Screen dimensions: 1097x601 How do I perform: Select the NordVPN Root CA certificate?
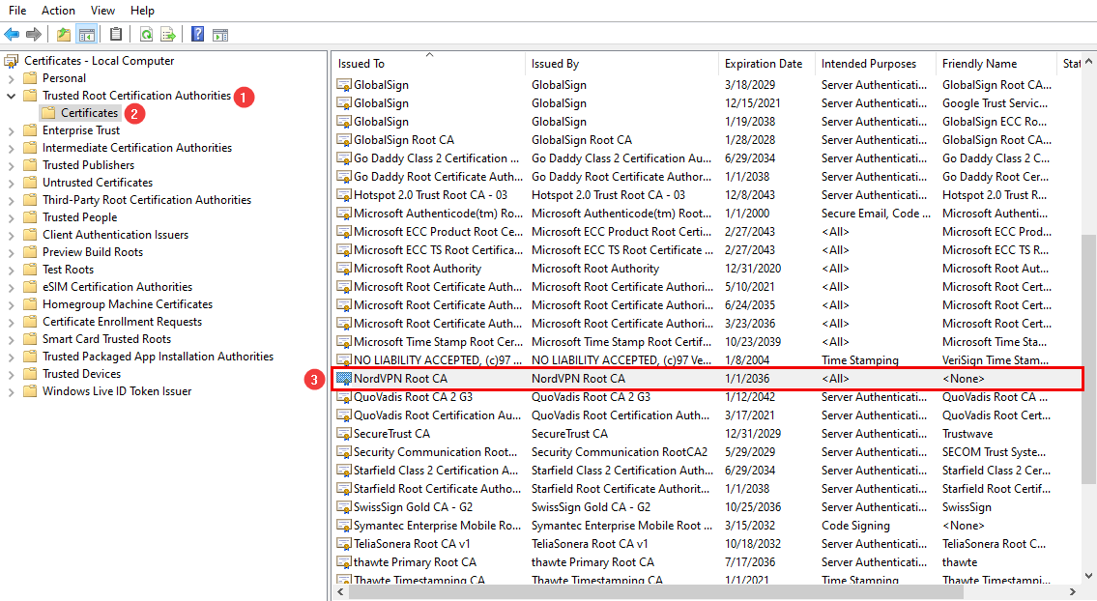[400, 379]
